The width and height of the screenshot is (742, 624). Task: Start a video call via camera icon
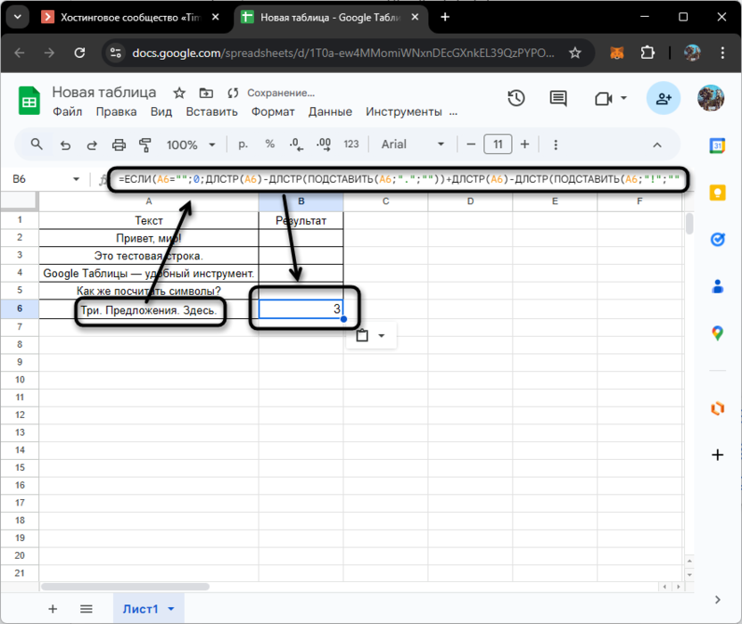pyautogui.click(x=604, y=98)
